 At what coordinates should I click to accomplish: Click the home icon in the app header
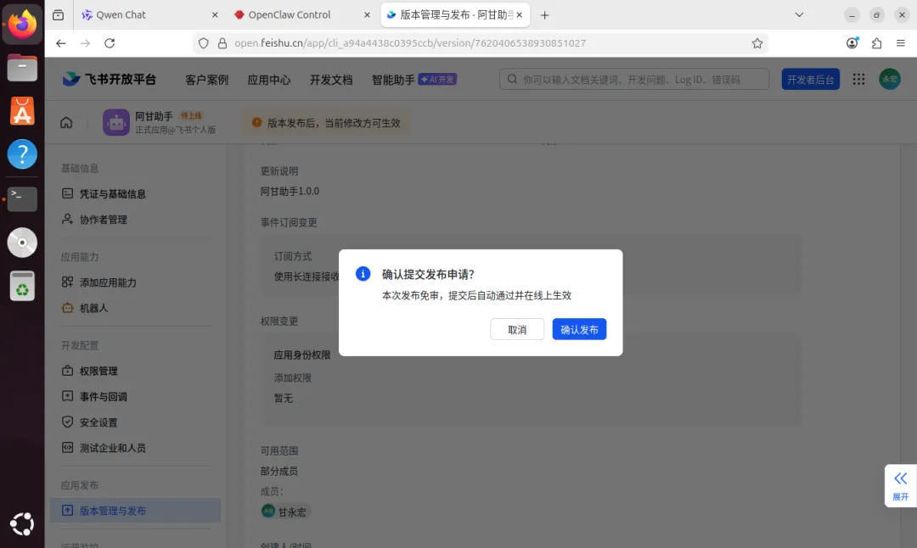(x=66, y=123)
